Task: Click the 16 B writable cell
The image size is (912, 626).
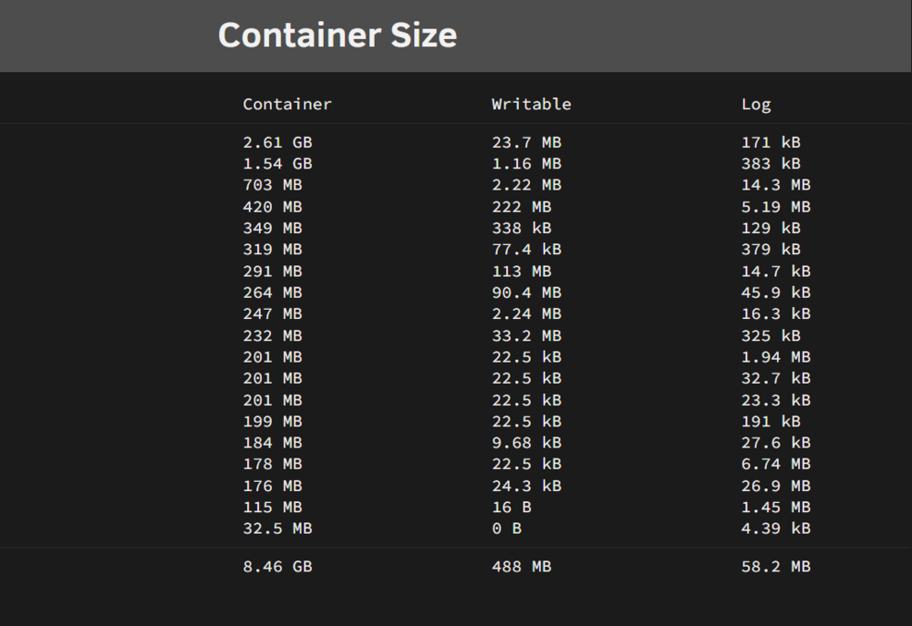Action: tap(512, 508)
